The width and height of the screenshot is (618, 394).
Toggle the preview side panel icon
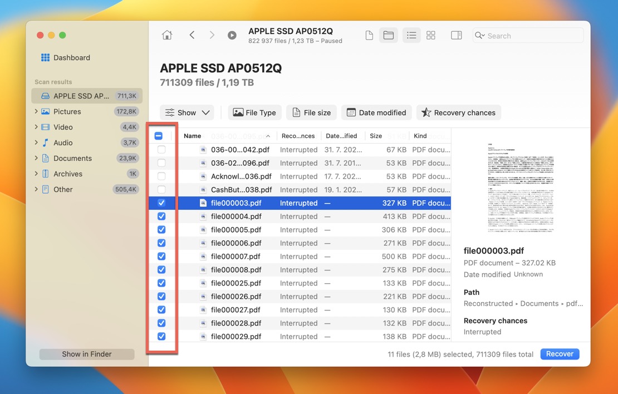coord(457,36)
